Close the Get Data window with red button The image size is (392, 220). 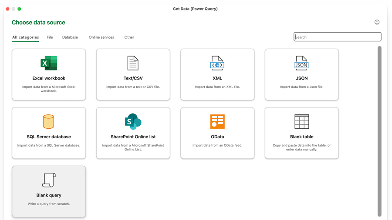8,9
